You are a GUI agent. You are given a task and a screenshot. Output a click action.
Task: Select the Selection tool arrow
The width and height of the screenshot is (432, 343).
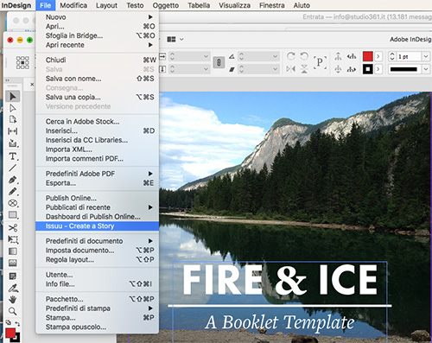click(x=13, y=96)
